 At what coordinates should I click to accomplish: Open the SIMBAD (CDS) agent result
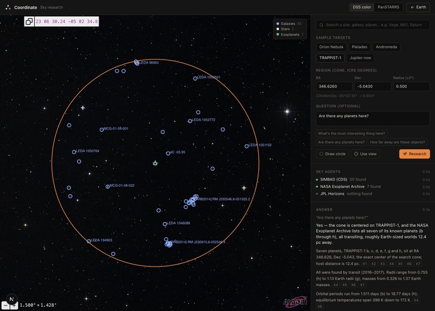click(x=373, y=179)
